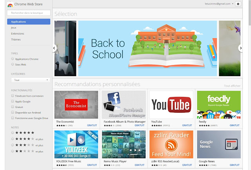Click zzllrr RSS Reader(Local) title text
The width and height of the screenshot is (251, 170).
point(165,161)
